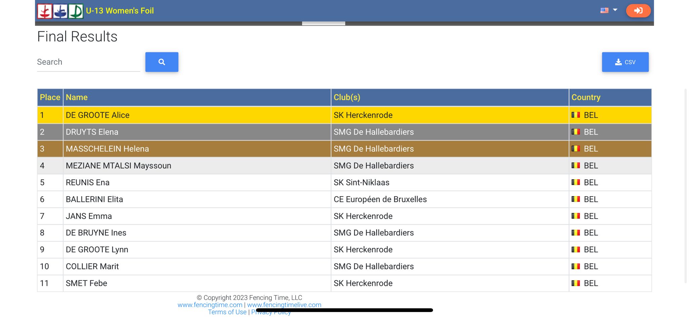This screenshot has width=689, height=318.
Task: Expand the language dropdown arrow
Action: tap(615, 10)
